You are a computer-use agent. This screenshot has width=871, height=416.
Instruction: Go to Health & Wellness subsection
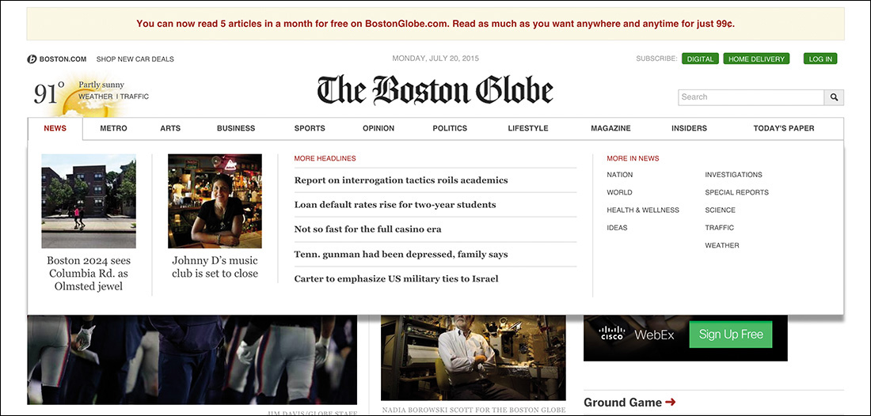[643, 210]
